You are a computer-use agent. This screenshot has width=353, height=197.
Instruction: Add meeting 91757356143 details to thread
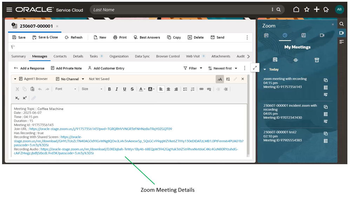click(326, 87)
